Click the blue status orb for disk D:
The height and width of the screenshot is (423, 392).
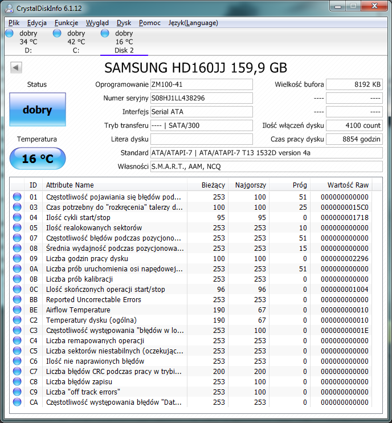(10, 33)
